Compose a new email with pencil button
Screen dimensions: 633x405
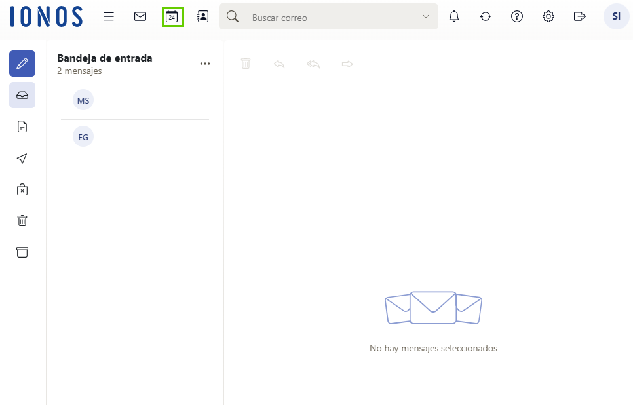coord(22,64)
